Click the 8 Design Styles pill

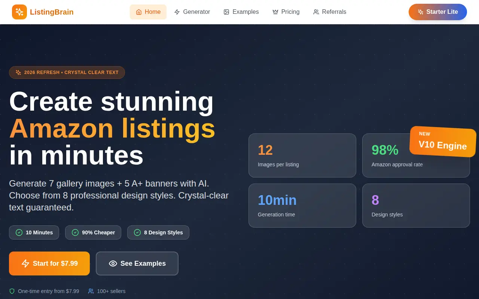[158, 232]
